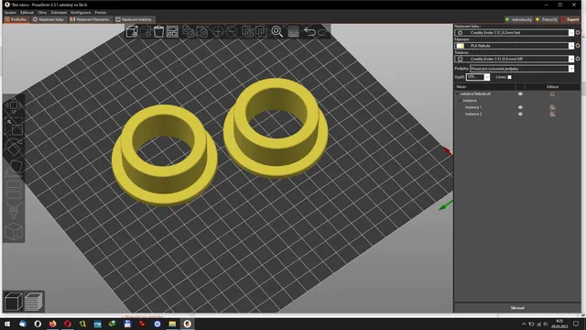Click the Undo arrow in toolbar
The width and height of the screenshot is (586, 330).
click(309, 32)
